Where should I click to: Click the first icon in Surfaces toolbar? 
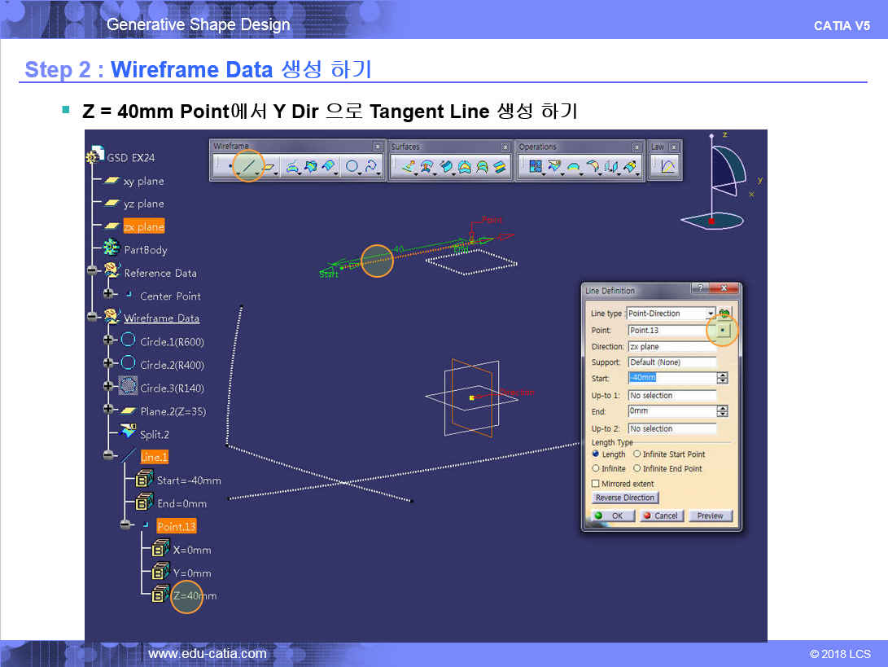click(x=406, y=166)
